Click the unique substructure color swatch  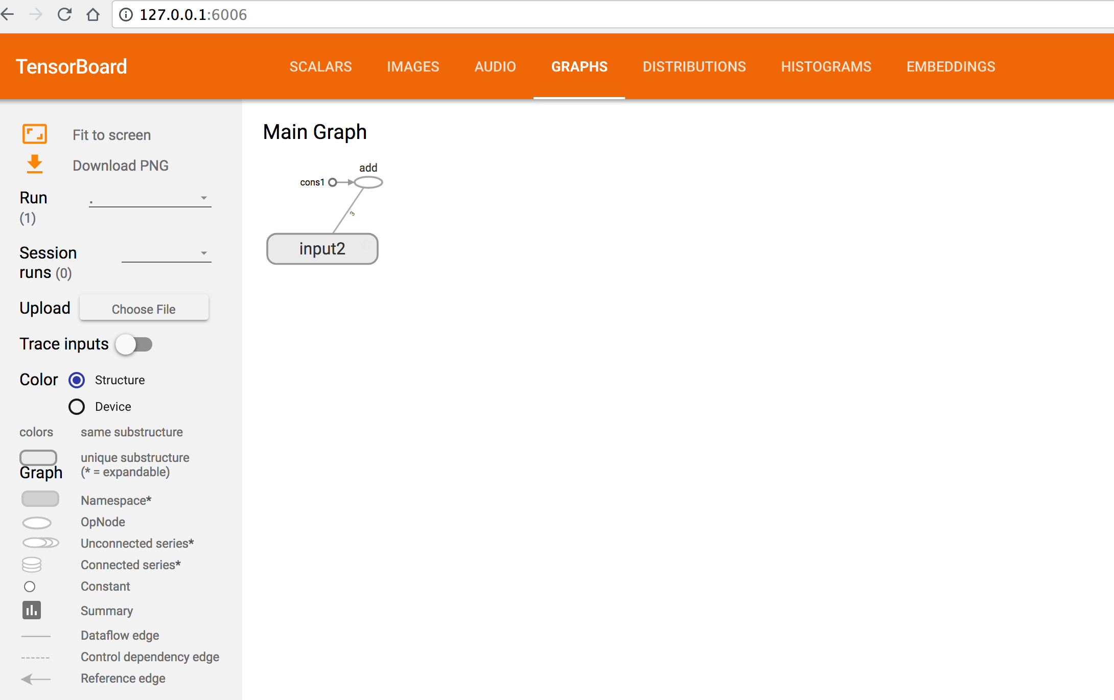click(x=38, y=457)
